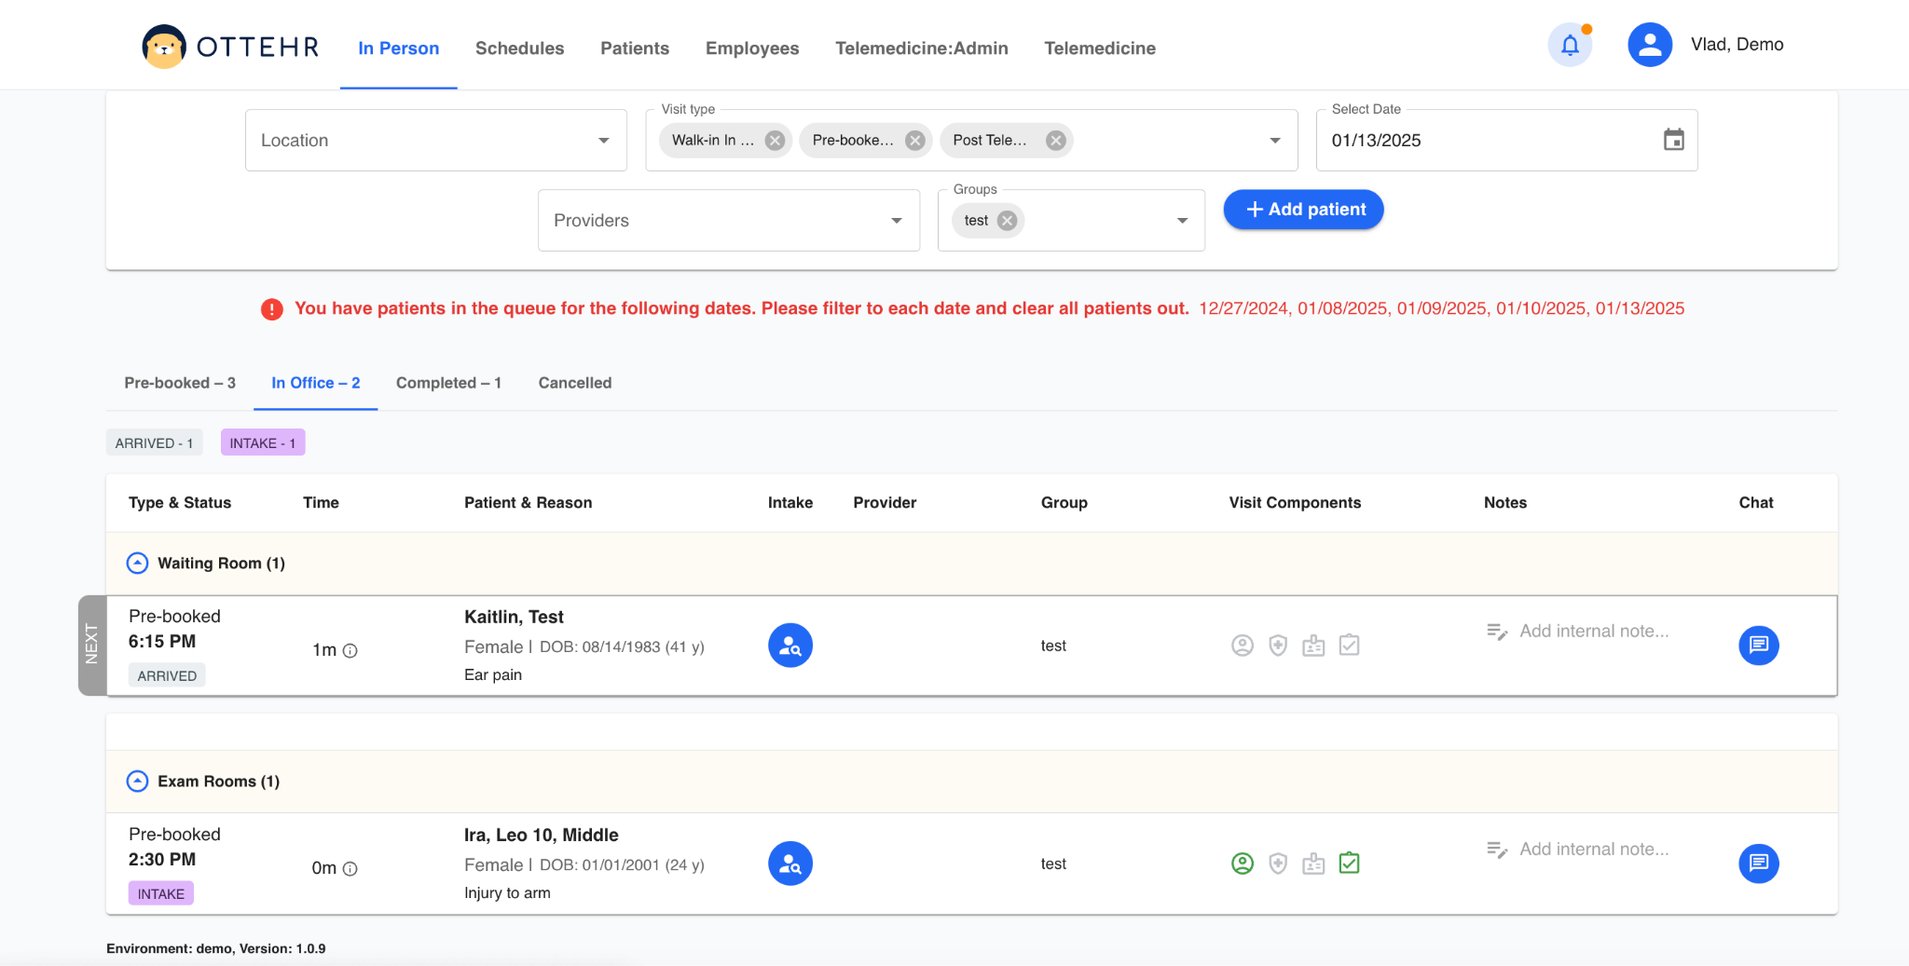Open the Location dropdown
The width and height of the screenshot is (1909, 966).
click(x=435, y=141)
